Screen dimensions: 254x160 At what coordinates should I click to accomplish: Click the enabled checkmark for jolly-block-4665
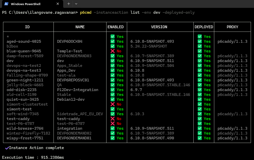click(x=113, y=85)
